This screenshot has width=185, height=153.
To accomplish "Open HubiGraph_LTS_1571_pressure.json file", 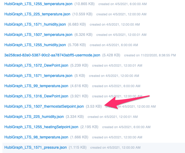I will [35, 147].
